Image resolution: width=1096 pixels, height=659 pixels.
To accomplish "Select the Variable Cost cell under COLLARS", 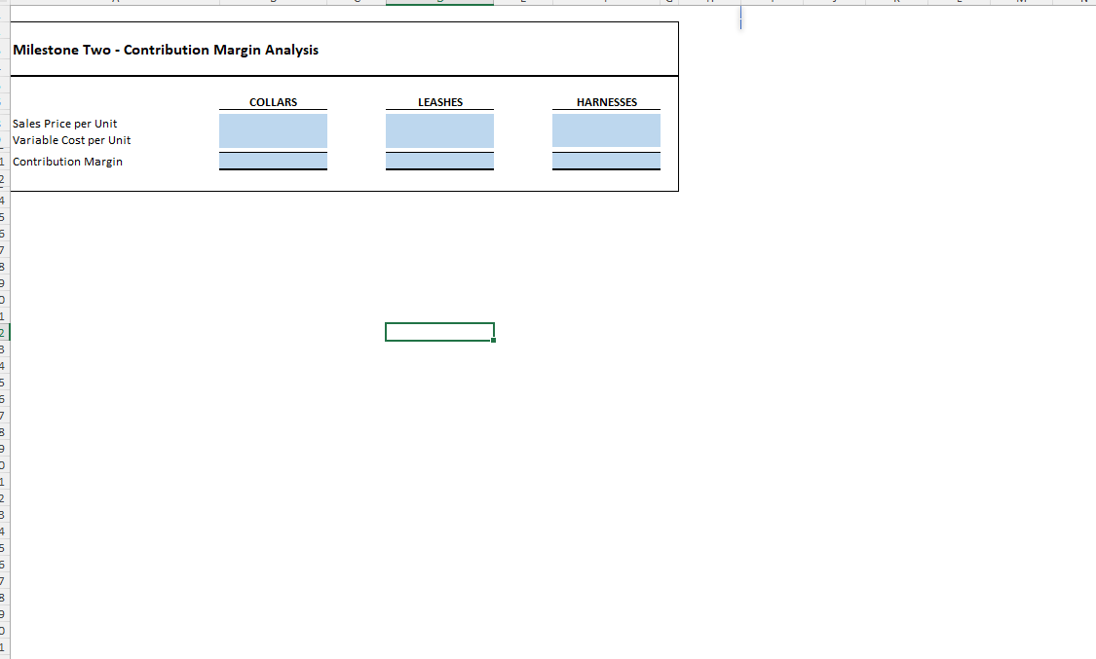I will tap(273, 140).
